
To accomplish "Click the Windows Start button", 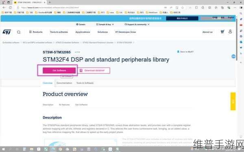I will [x=3, y=149].
